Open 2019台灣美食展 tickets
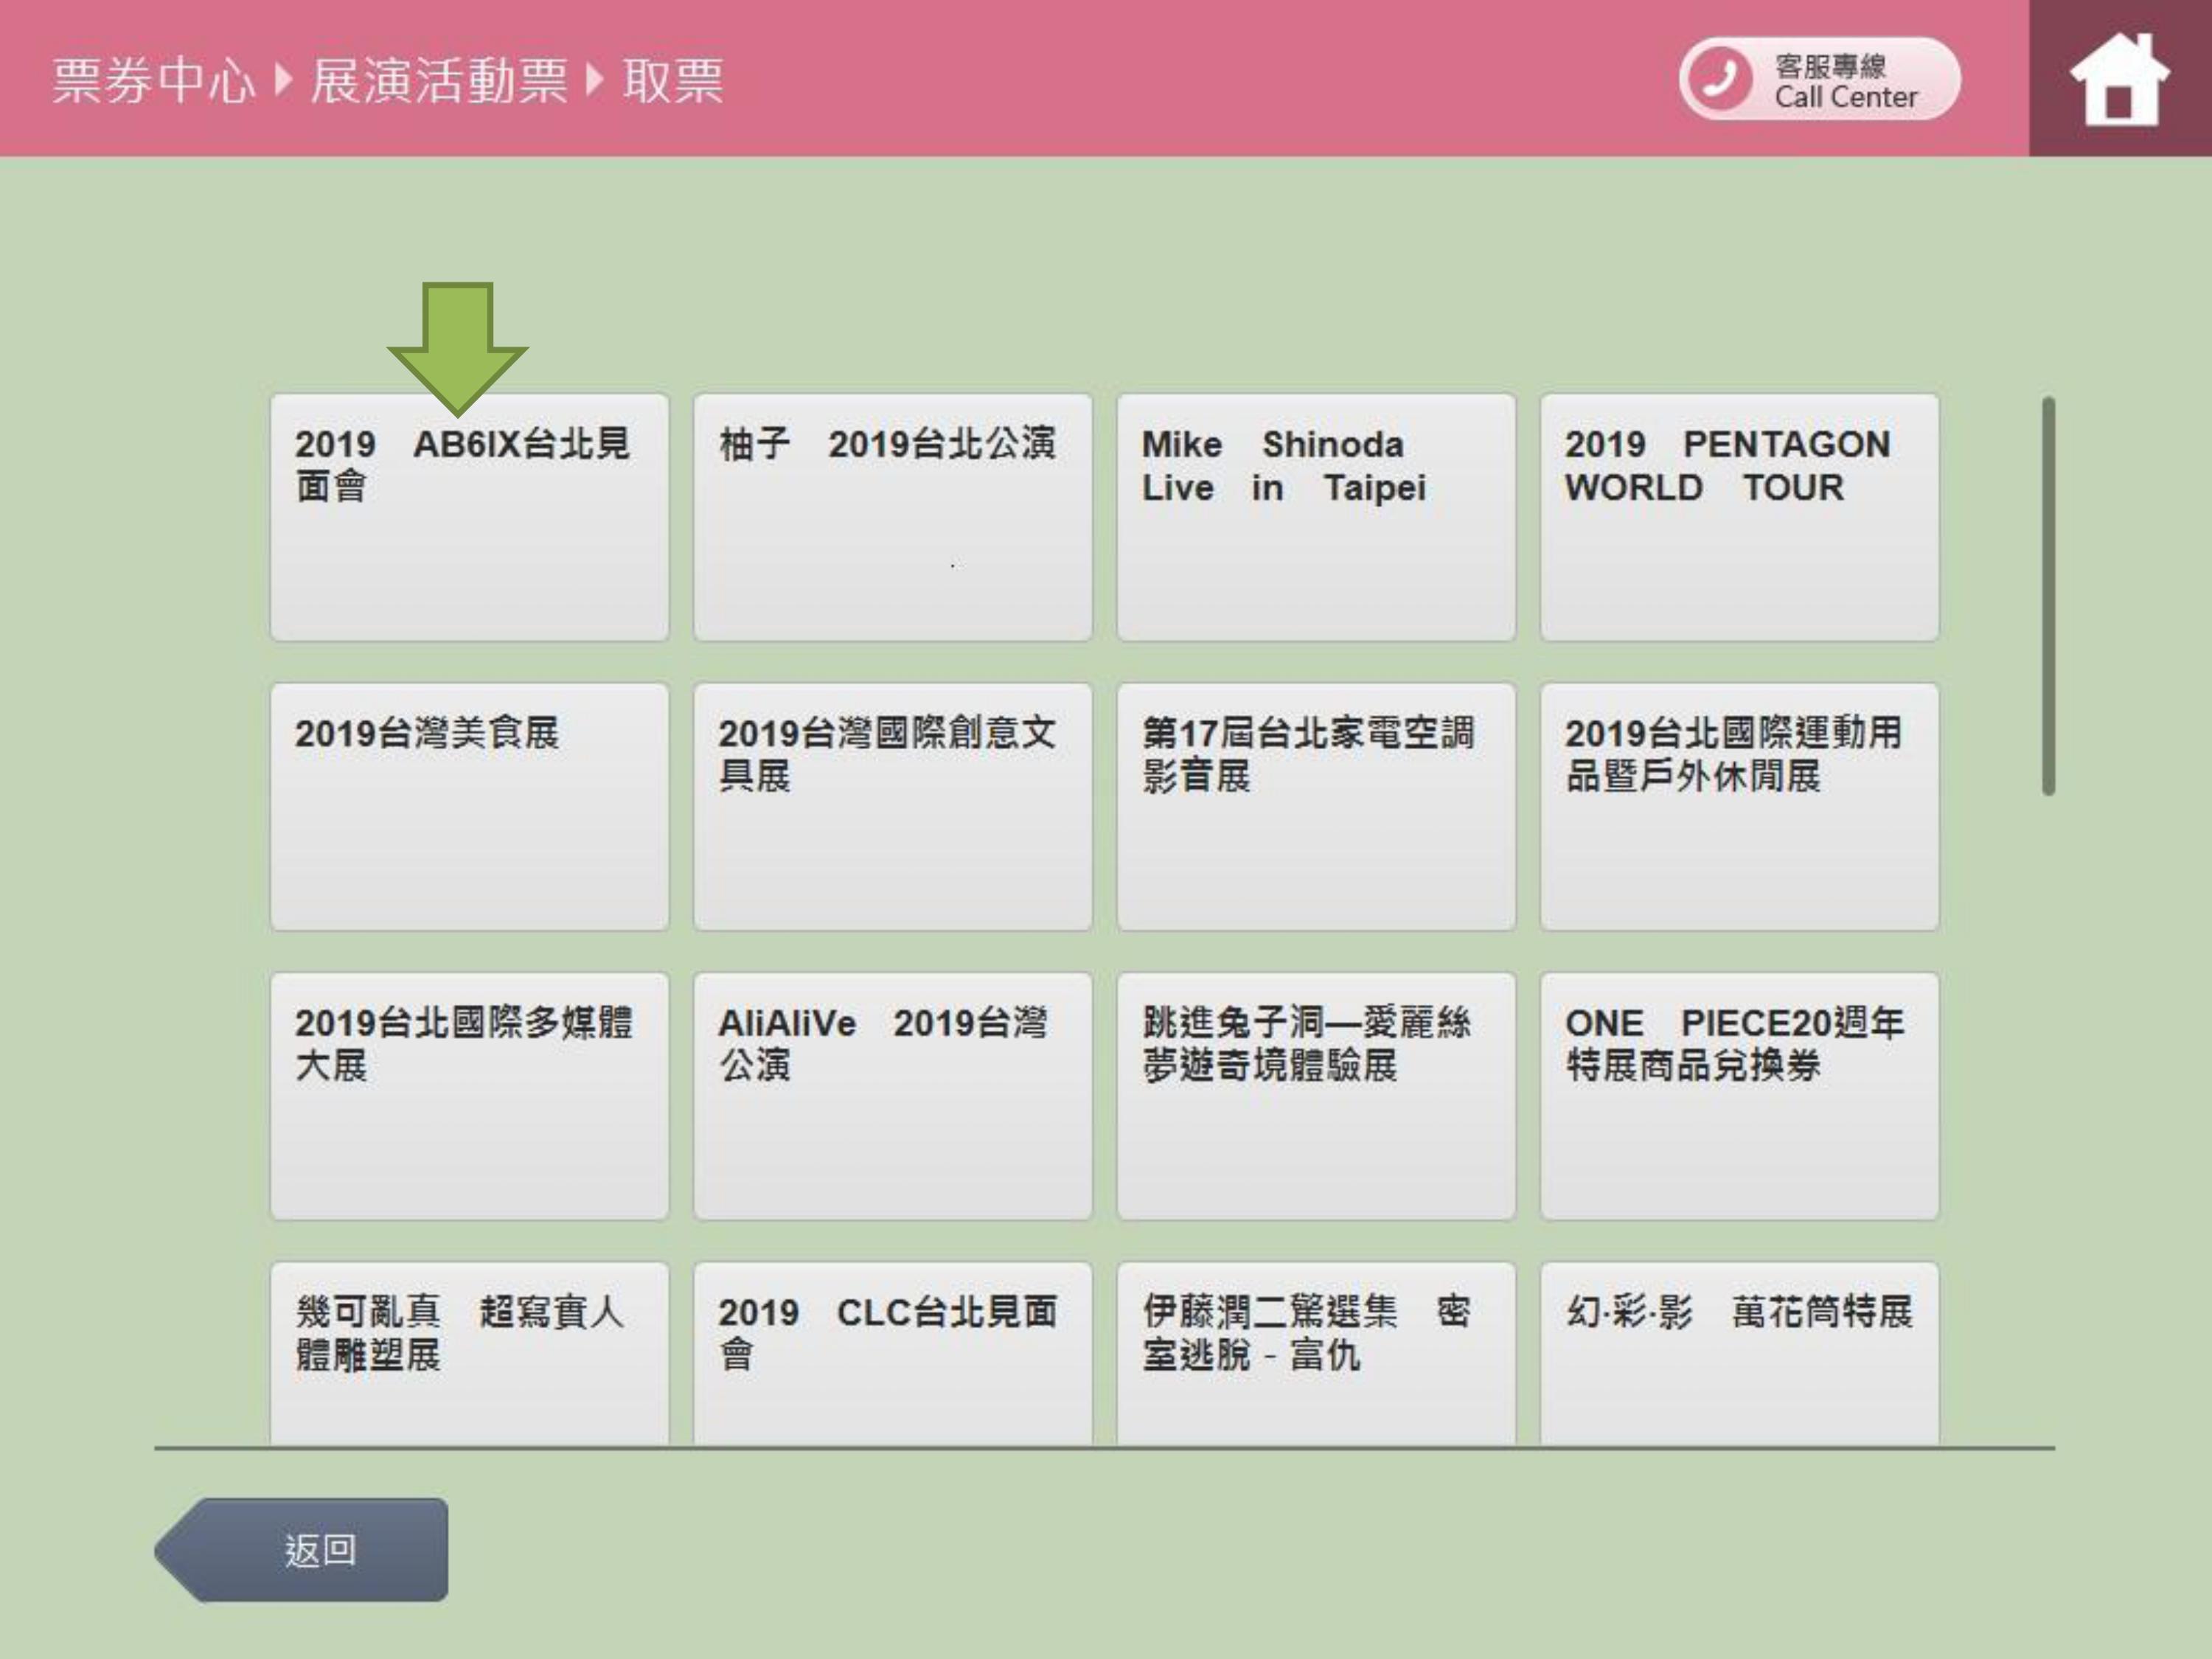Viewport: 2212px width, 1659px height. click(469, 806)
